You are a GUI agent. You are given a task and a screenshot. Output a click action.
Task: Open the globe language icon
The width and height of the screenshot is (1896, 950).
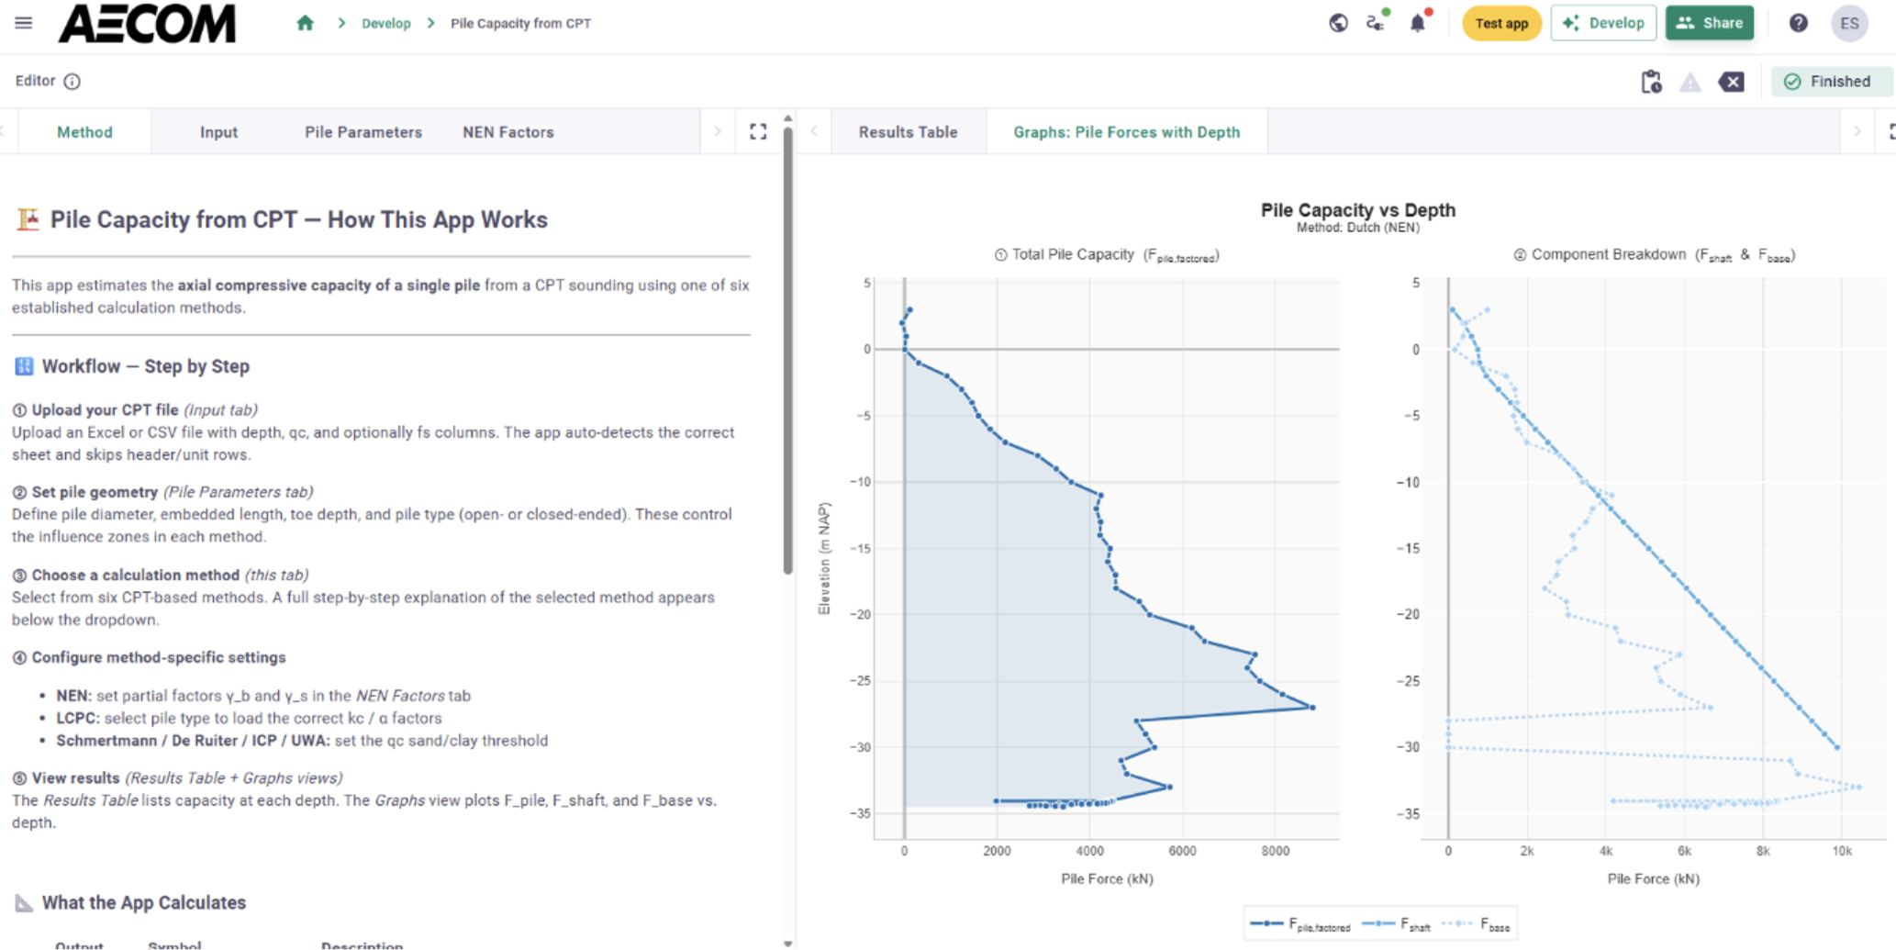click(1338, 23)
